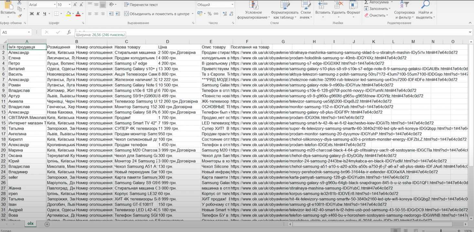Expand the formula bar chevron
Screen dimensions: 474x232
coord(470,32)
